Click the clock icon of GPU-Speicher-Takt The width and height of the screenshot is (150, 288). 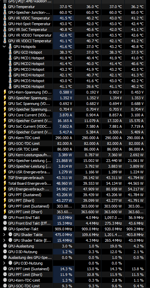[x=5, y=229]
